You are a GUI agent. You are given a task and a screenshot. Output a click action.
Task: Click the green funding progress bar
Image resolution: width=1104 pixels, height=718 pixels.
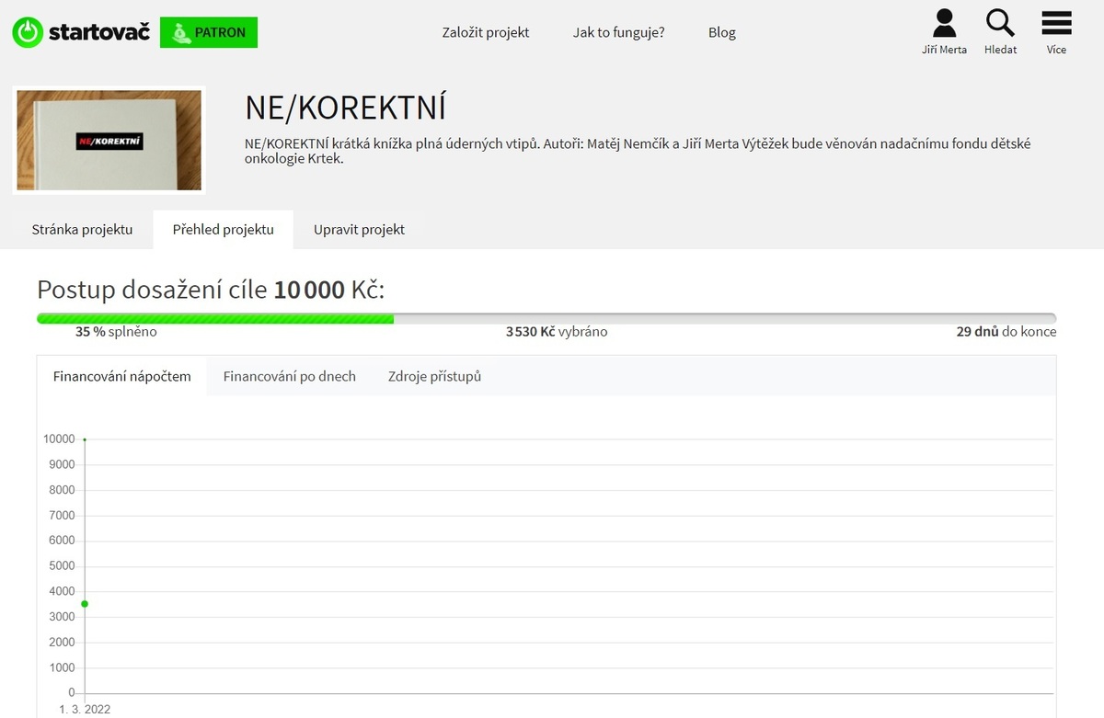(x=215, y=319)
